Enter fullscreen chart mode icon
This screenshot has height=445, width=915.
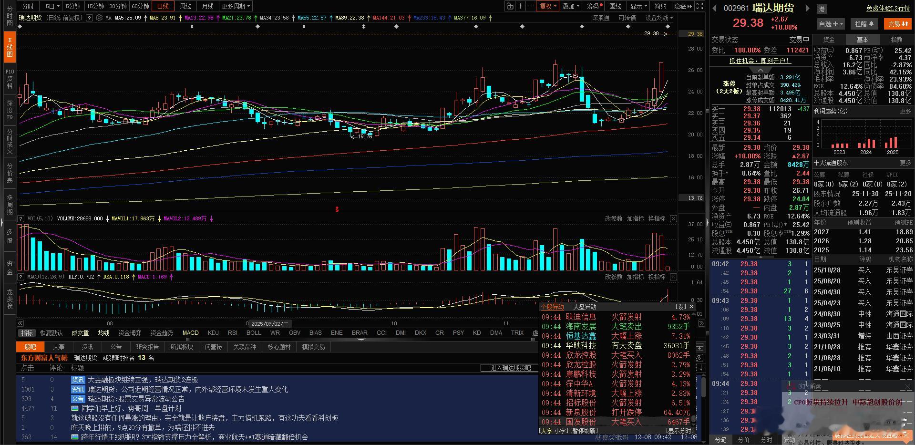pos(699,6)
